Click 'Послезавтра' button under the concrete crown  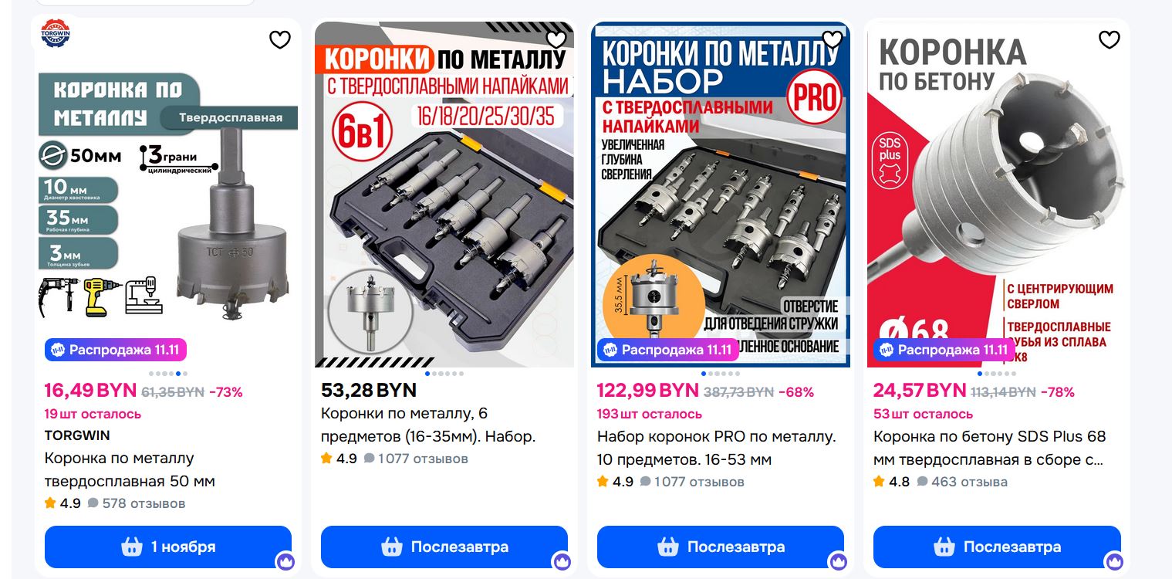[997, 547]
